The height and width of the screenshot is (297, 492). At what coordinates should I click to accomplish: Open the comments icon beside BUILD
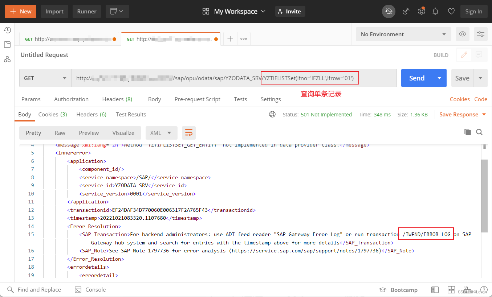(x=479, y=55)
